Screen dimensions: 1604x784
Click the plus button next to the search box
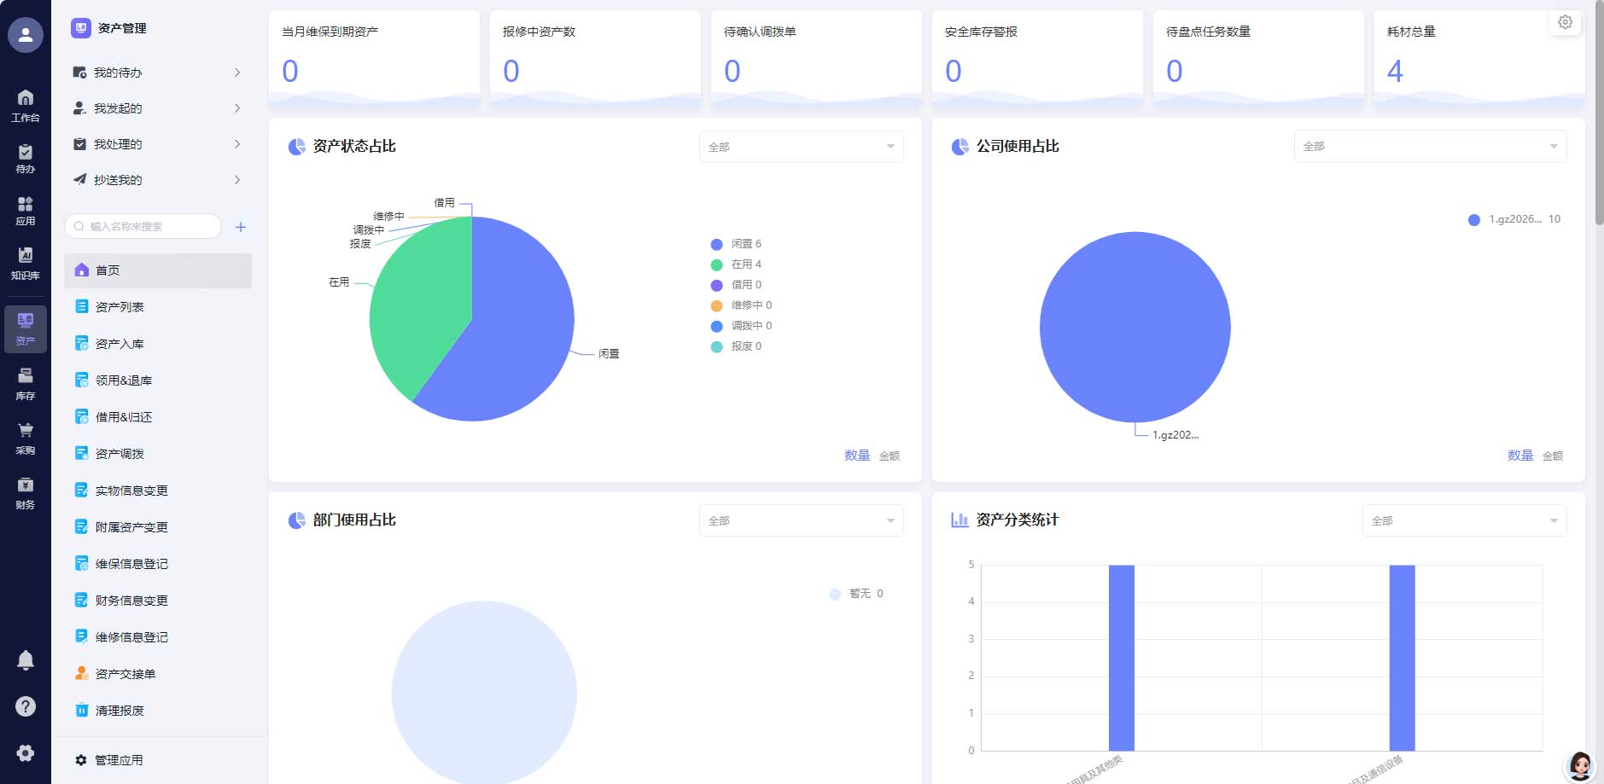242,226
